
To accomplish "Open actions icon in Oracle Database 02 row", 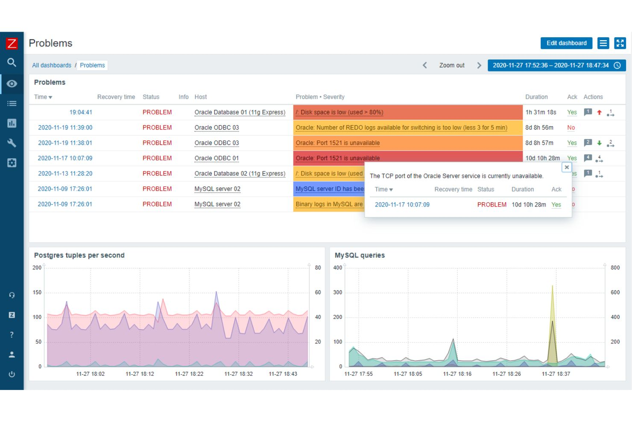I will pos(599,174).
